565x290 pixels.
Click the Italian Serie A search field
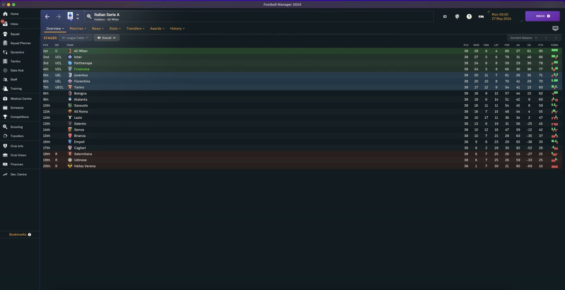coord(259,16)
